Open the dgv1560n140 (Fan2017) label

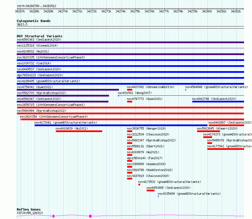(x=145, y=158)
